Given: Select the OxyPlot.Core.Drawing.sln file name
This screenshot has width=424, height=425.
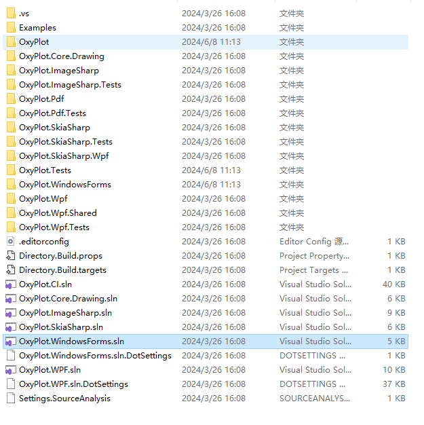Looking at the screenshot, I should [68, 299].
